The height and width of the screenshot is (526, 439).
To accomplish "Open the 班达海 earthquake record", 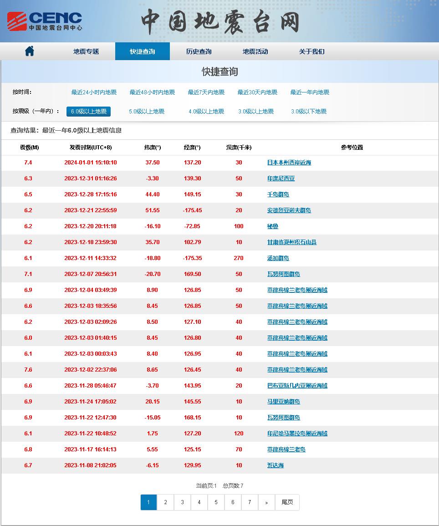I will tap(275, 465).
